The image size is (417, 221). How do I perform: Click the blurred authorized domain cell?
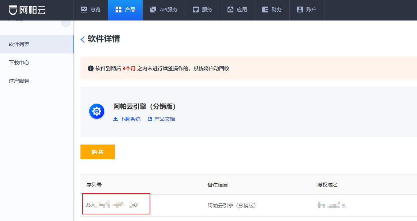pyautogui.click(x=331, y=205)
